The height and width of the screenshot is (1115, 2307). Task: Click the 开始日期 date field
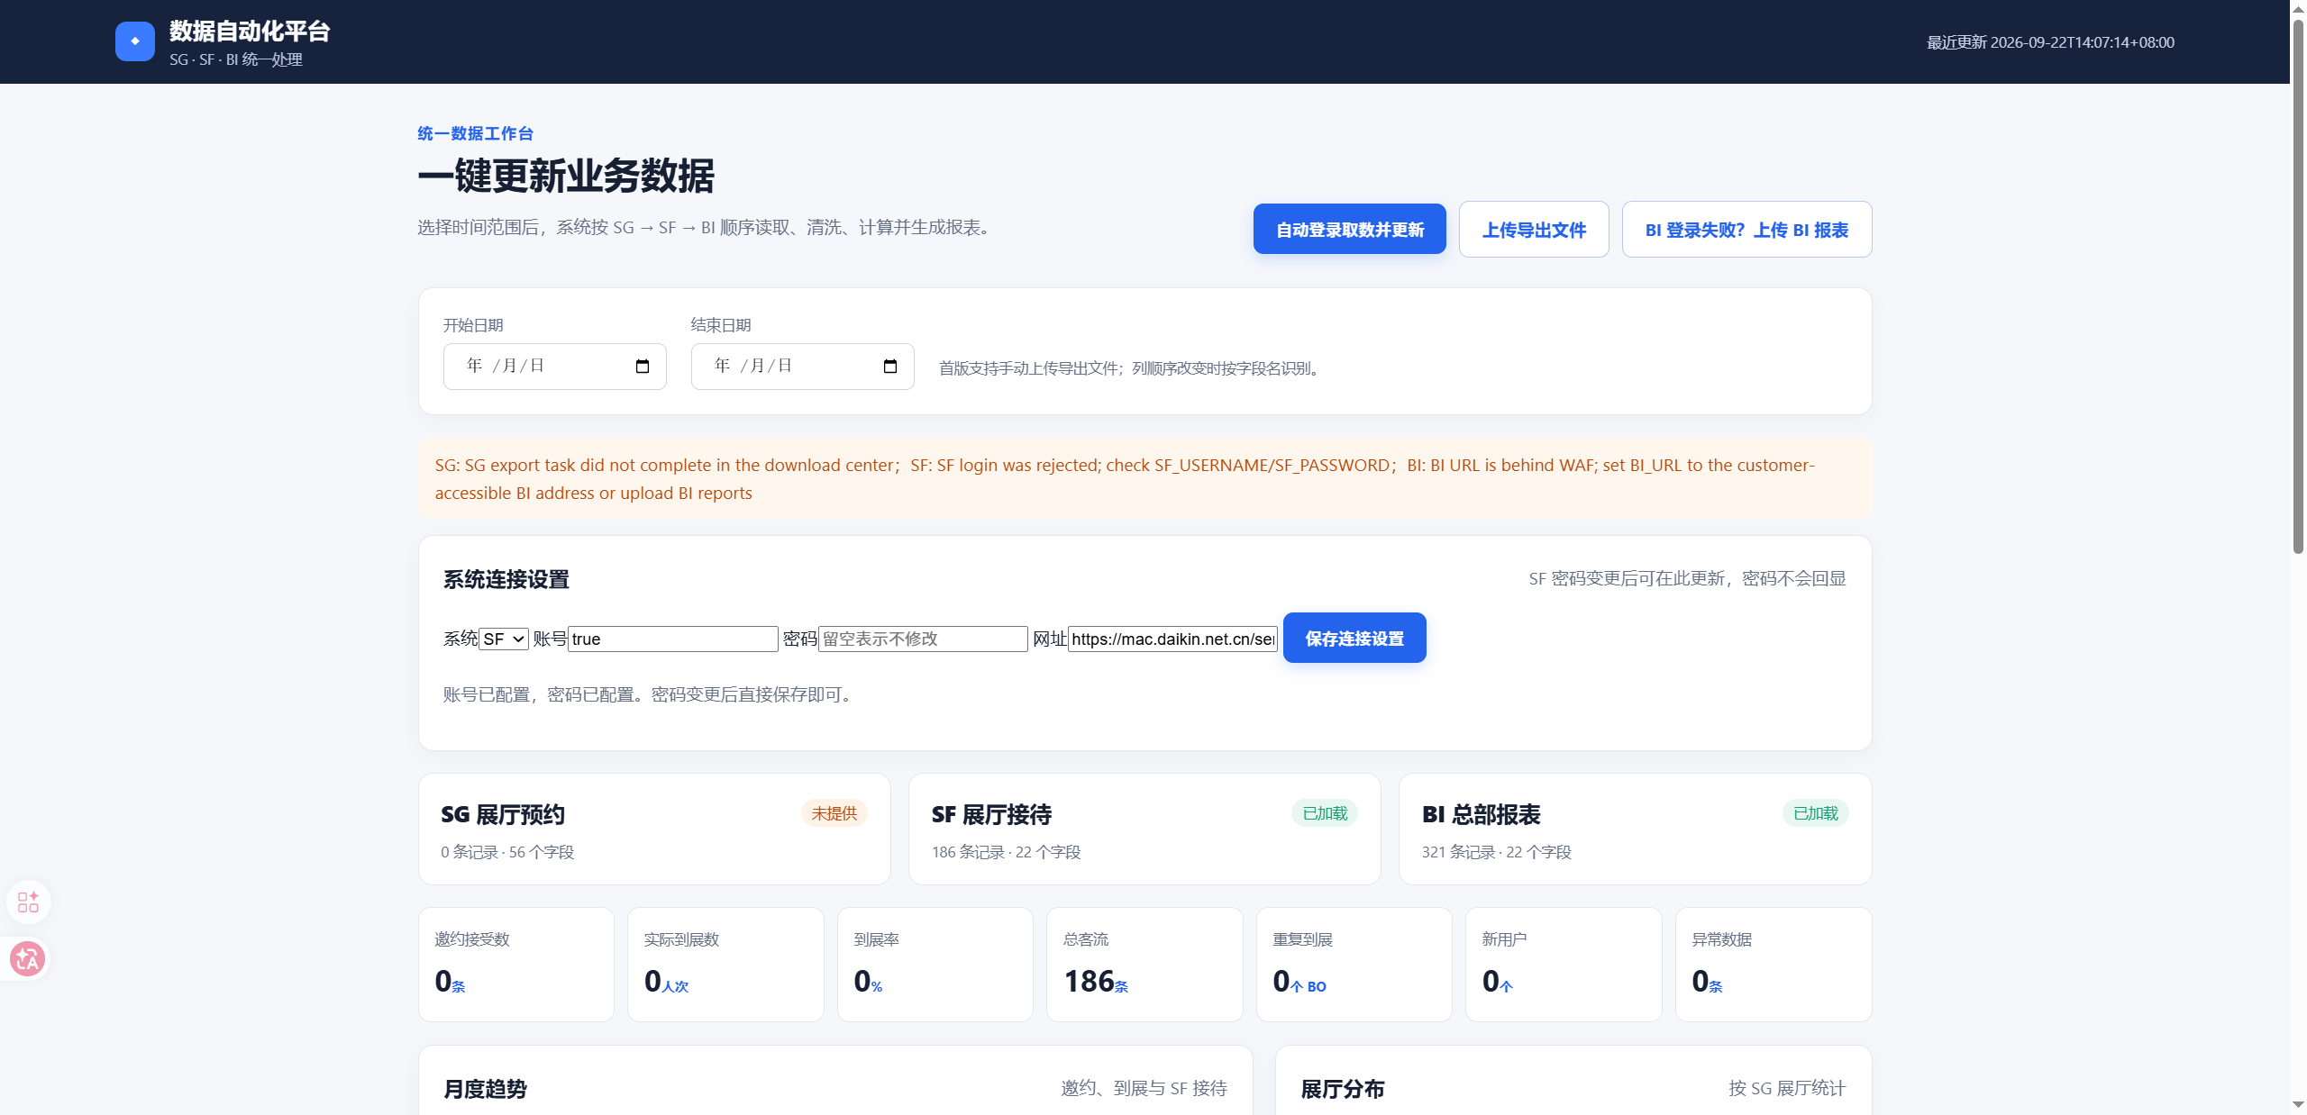click(555, 367)
